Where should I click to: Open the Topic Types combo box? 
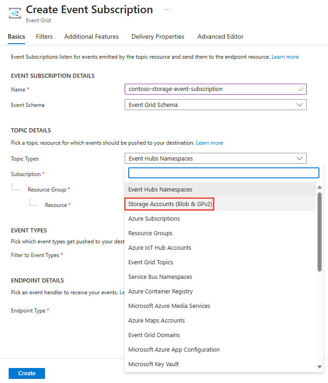(215, 158)
